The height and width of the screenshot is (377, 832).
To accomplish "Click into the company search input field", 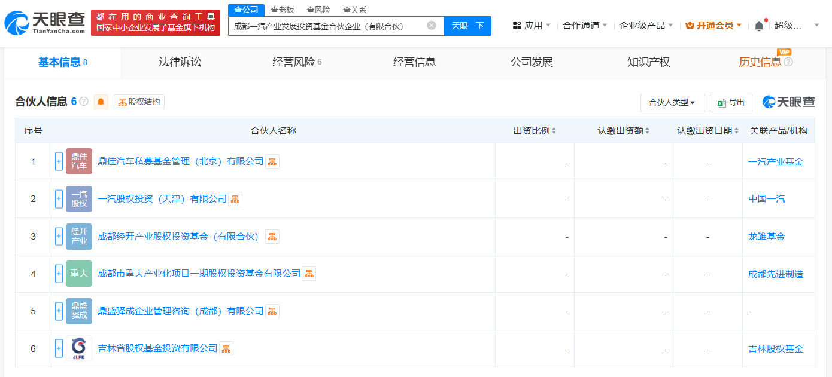I will (x=326, y=26).
